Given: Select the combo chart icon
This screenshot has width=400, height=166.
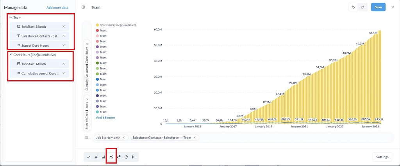Looking at the screenshot, I should pos(111,157).
